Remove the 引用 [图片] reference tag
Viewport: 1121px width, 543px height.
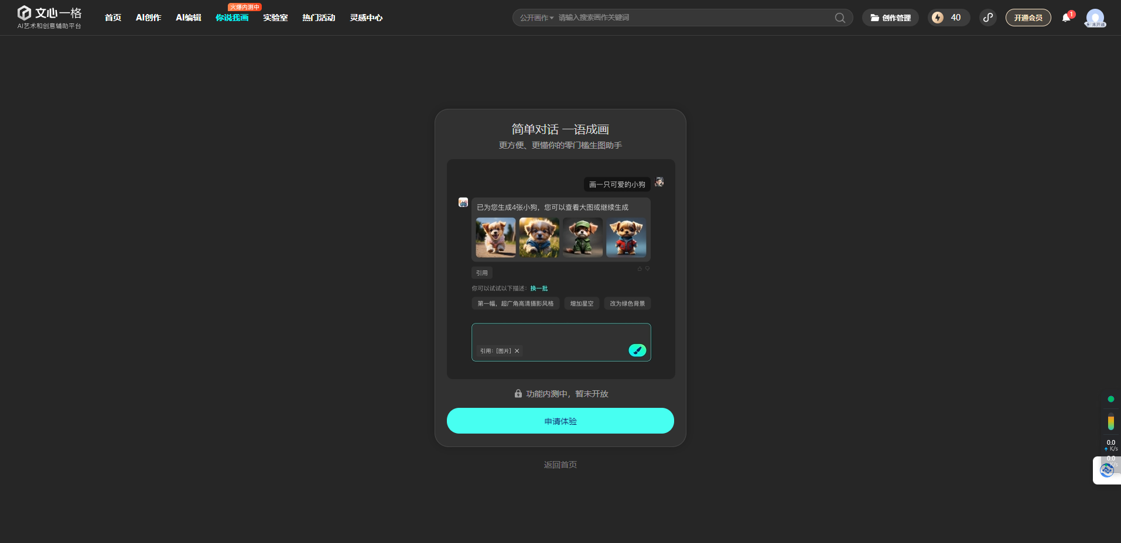[x=517, y=351]
